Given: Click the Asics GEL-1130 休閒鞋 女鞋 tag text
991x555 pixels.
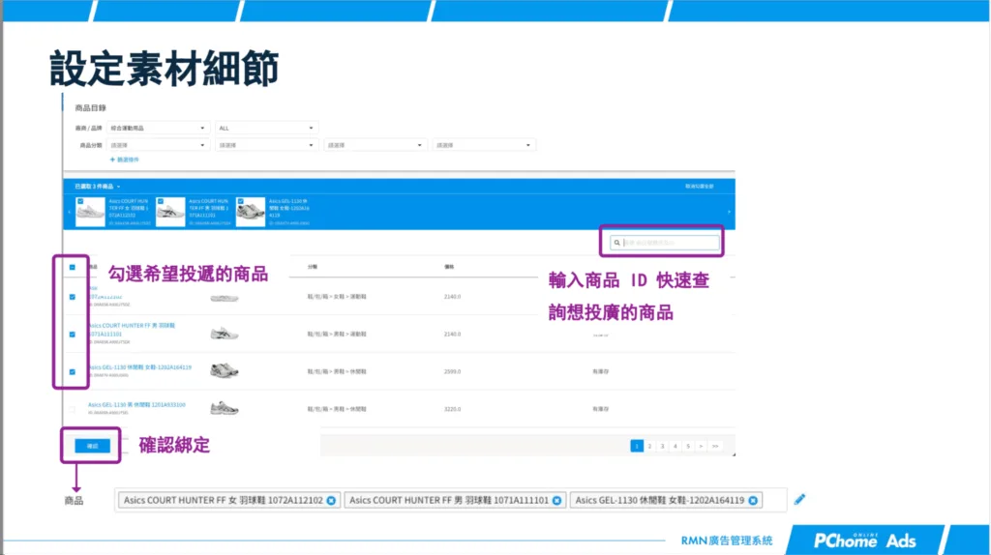Looking at the screenshot, I should (x=660, y=500).
